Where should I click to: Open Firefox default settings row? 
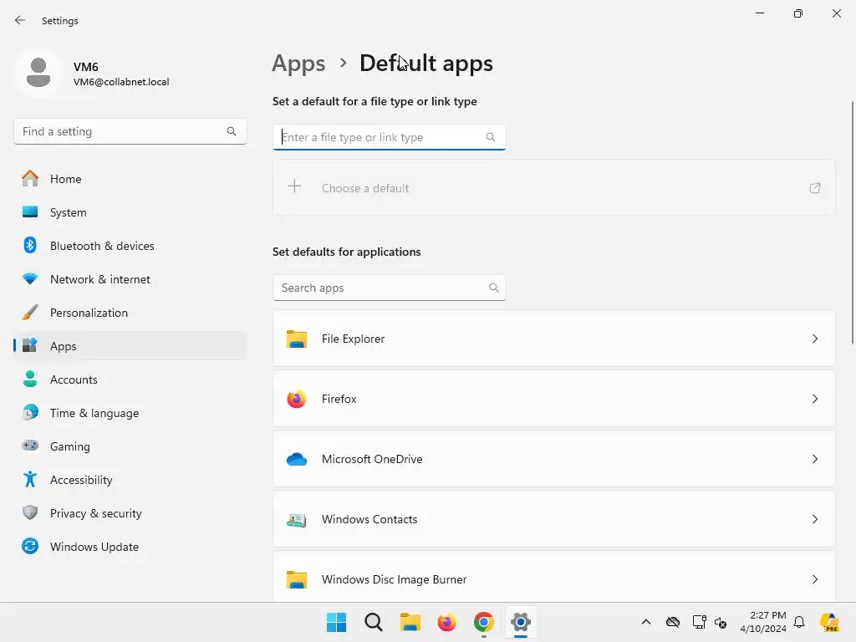(553, 399)
